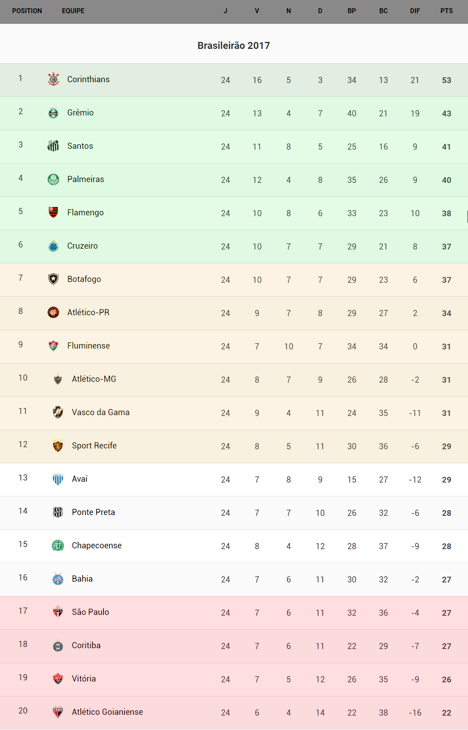Select the POSITION column header
This screenshot has height=730, width=468.
coord(27,11)
